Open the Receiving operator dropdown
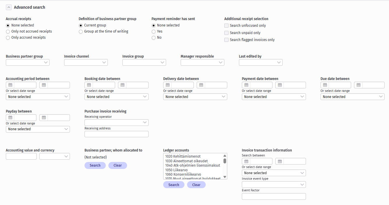 point(117,123)
